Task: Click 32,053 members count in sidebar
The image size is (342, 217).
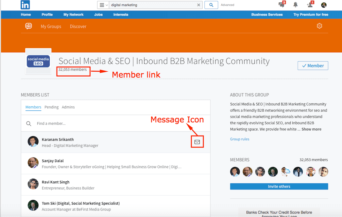Action: [314, 160]
